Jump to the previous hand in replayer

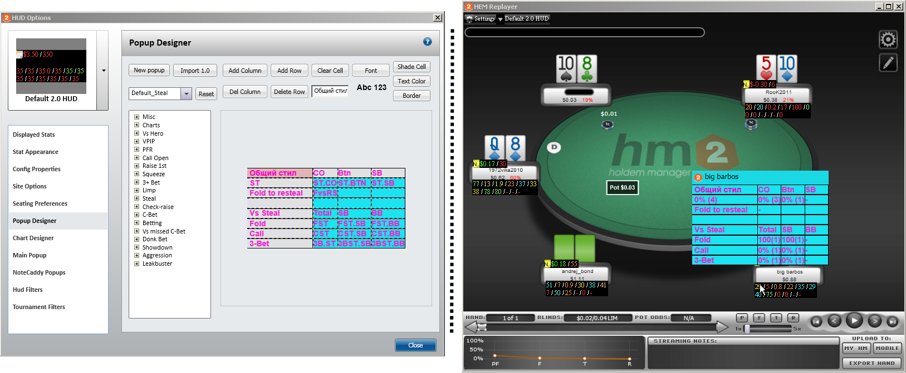(x=816, y=321)
